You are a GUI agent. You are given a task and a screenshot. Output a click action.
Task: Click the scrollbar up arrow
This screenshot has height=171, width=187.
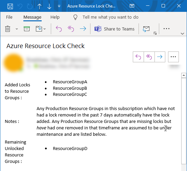[184, 75]
